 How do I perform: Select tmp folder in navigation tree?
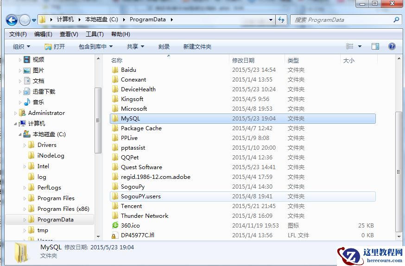coord(43,230)
